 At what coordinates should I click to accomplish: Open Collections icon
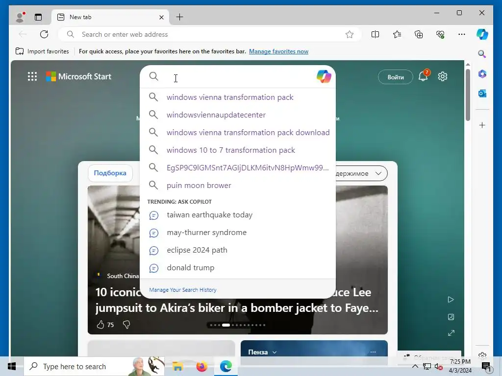[419, 34]
